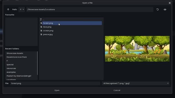This screenshot has height=98, width=175.
Task: Click the Open button
Action: click(x=57, y=90)
